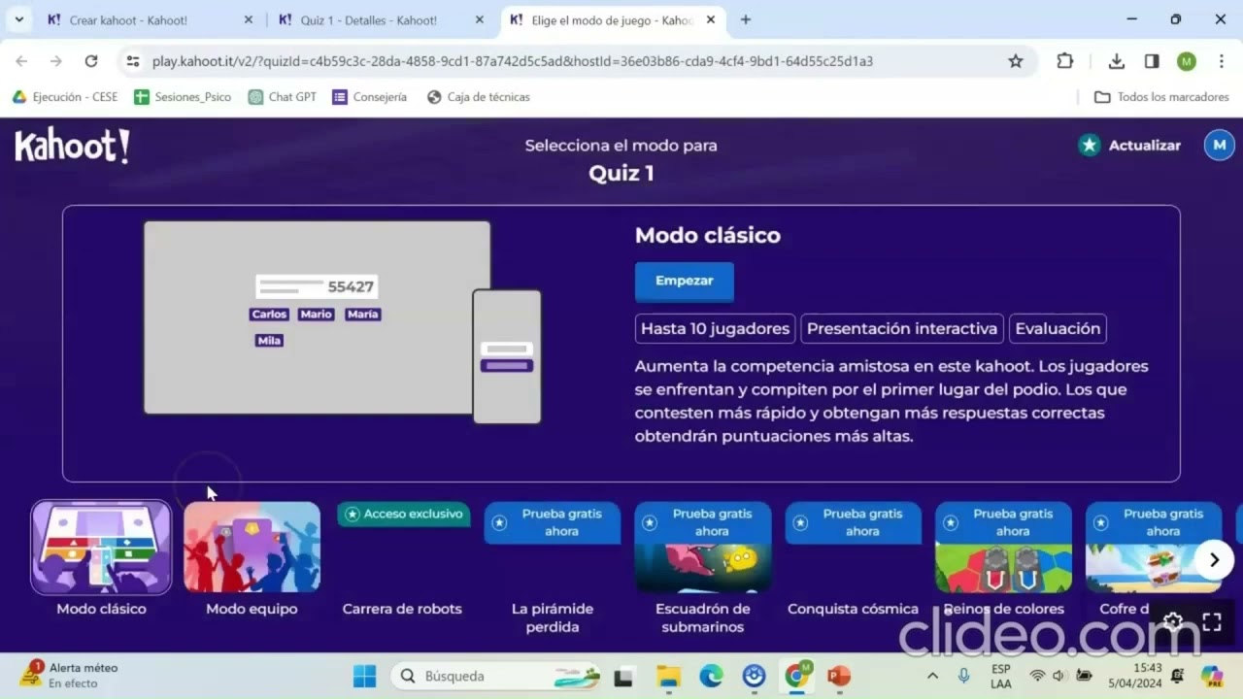This screenshot has width=1243, height=699.
Task: Open the Consejería bookmark
Action: pyautogui.click(x=370, y=97)
